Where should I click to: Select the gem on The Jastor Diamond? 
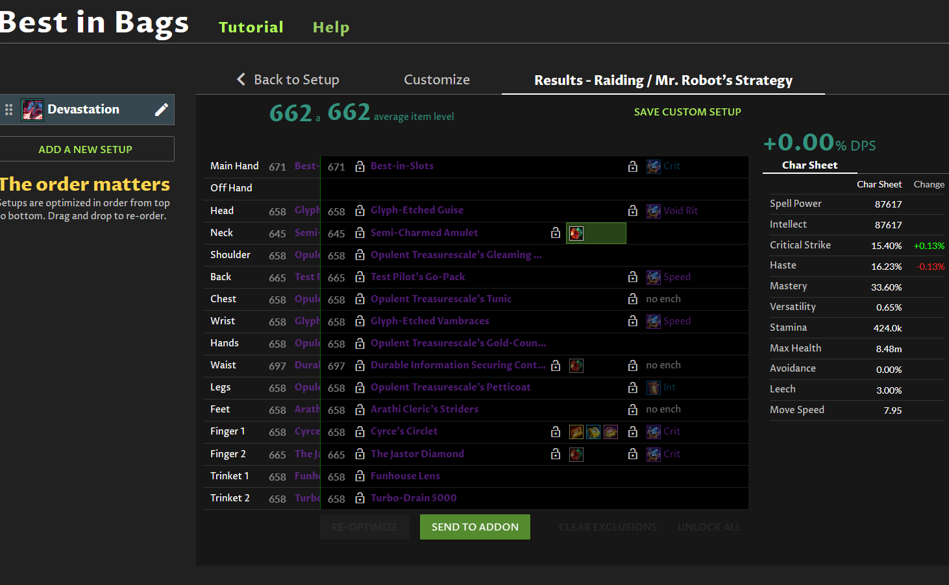point(576,455)
